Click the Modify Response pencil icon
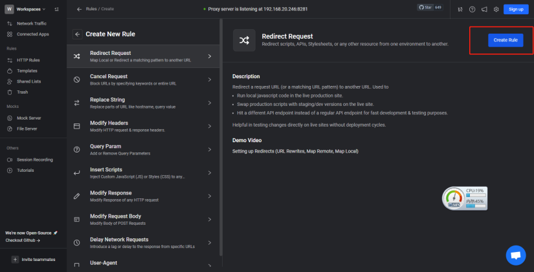This screenshot has height=272, width=534. click(x=76, y=196)
